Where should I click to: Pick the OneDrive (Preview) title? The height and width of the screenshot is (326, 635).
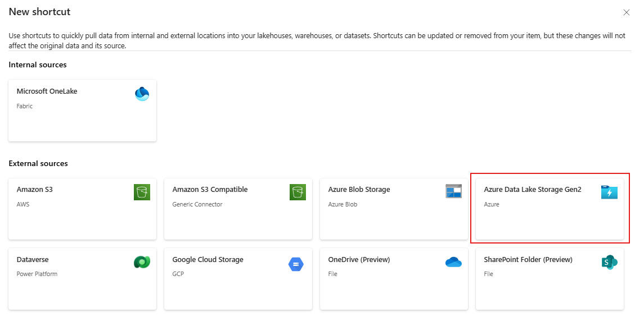point(359,260)
